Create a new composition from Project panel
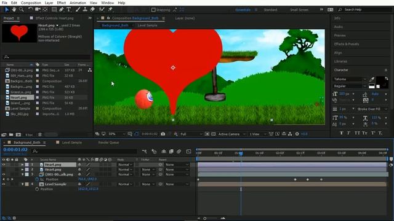 (18, 135)
